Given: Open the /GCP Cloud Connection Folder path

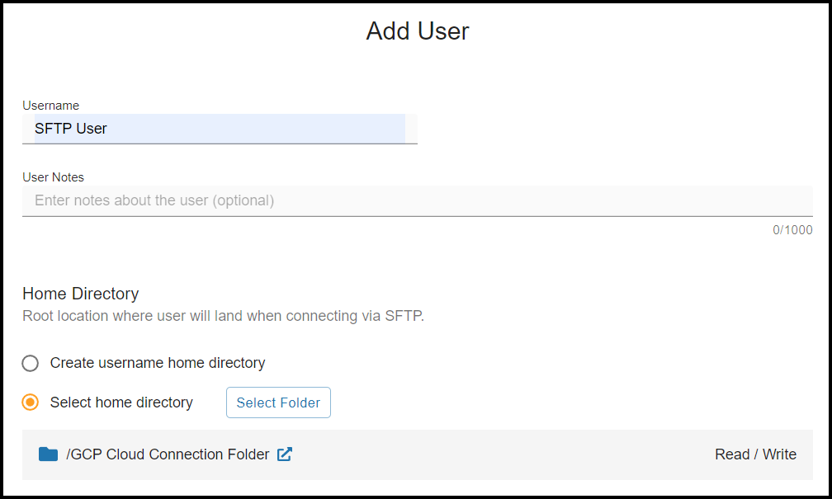Looking at the screenshot, I should click(x=168, y=454).
